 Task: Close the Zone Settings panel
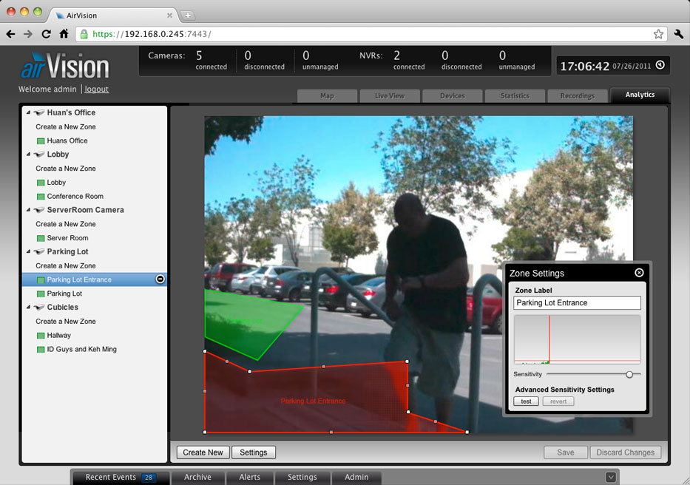[x=639, y=273]
